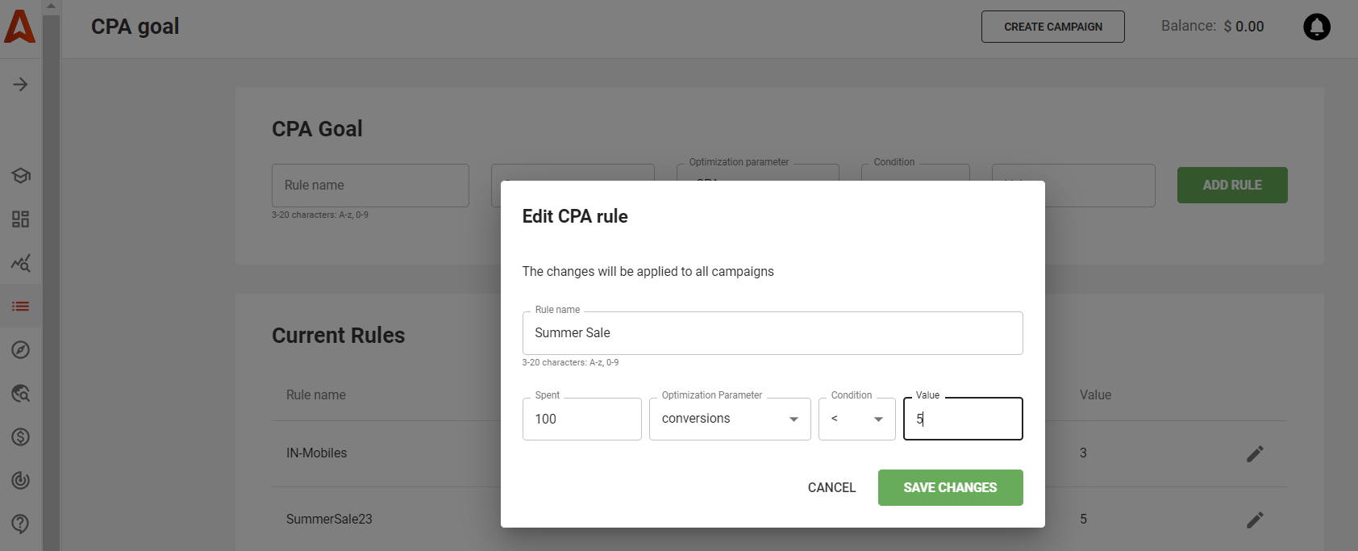Click the radar target icon in sidebar
This screenshot has width=1358, height=551.
click(21, 481)
